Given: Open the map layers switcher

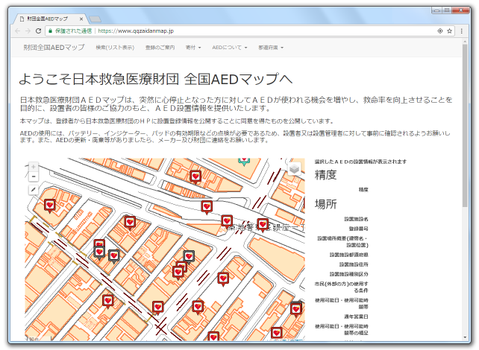Looking at the screenshot, I should pos(295,168).
